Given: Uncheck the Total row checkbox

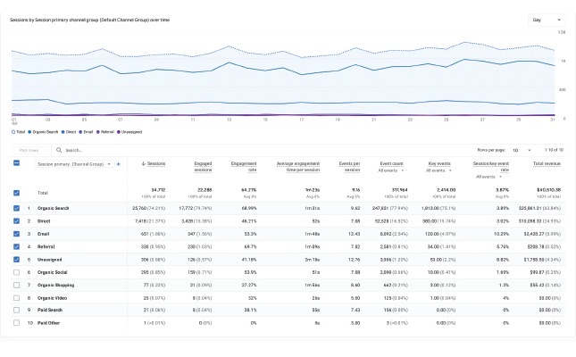Looking at the screenshot, I should 17,193.
